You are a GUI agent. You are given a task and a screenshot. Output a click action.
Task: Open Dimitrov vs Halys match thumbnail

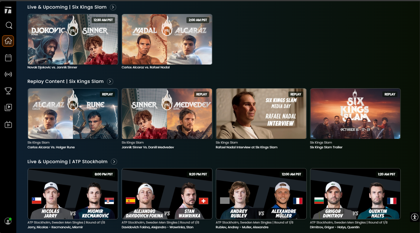tap(355, 194)
